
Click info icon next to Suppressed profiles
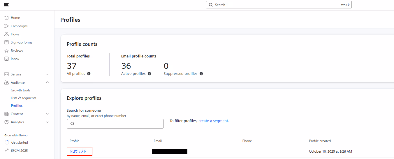click(x=201, y=74)
